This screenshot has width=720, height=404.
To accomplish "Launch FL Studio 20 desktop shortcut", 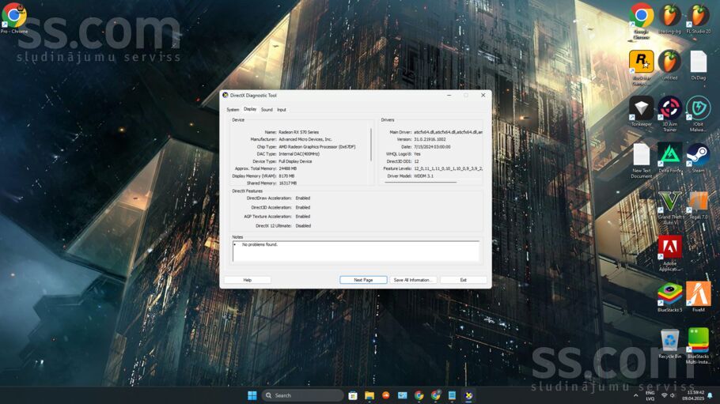I will point(699,18).
